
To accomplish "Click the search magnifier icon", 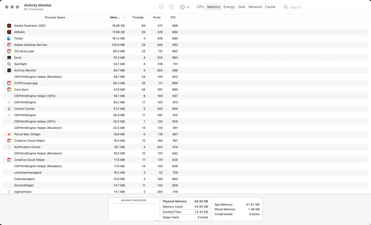I will 286,7.
